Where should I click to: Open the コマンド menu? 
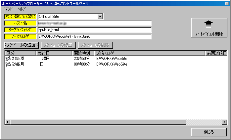pyautogui.click(x=8, y=9)
